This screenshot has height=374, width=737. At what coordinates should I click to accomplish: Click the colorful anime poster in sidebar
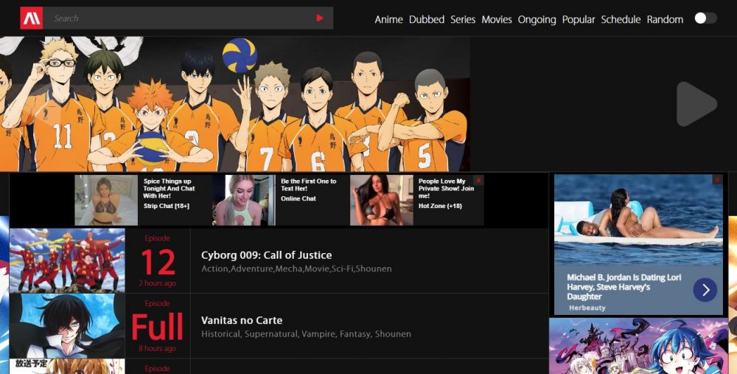coord(638,346)
